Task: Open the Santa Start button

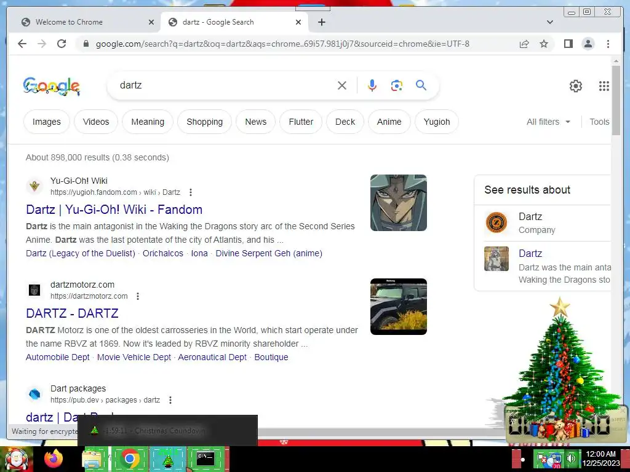Action: pos(16,459)
